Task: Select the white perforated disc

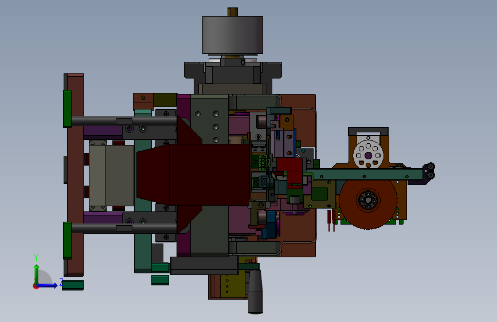Action: tap(368, 154)
